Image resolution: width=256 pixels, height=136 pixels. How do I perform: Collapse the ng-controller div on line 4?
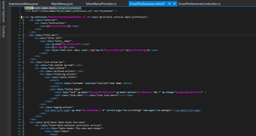click(23, 17)
